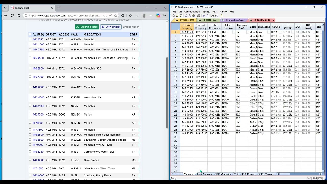The width and height of the screenshot is (327, 184).
Task: Add page to favorites with star icon
Action: (116, 15)
